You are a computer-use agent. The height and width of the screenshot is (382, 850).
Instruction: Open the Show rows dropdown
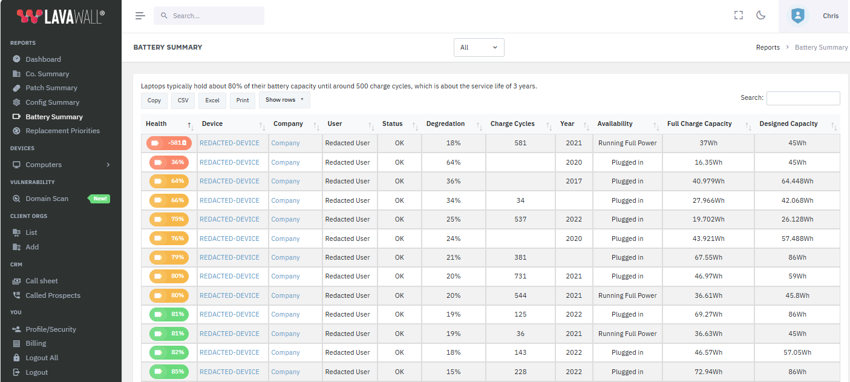click(284, 100)
